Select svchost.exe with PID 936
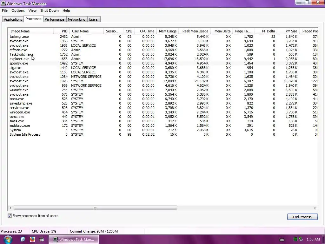 (x=163, y=85)
